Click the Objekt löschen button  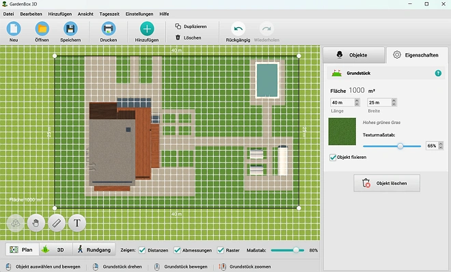click(x=387, y=183)
